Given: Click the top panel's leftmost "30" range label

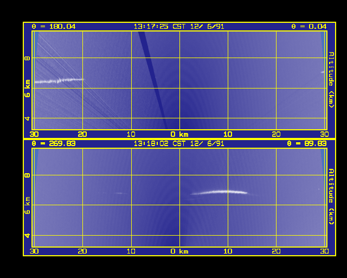Looking at the screenshot, I should coord(34,134).
